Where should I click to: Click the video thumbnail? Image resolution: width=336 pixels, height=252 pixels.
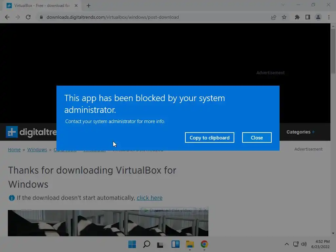pos(108,223)
